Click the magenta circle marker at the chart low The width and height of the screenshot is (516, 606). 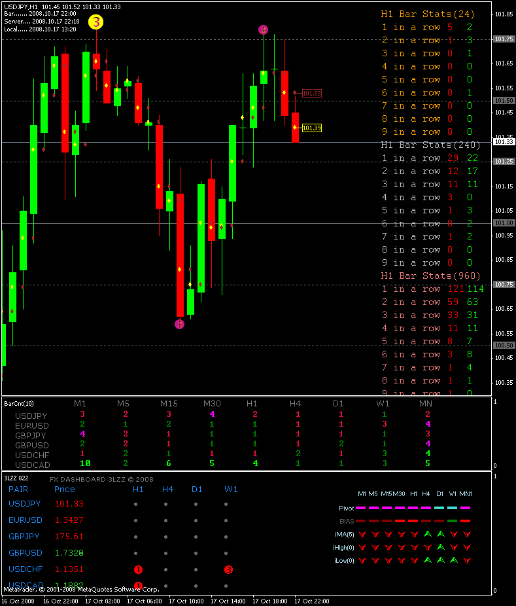click(180, 324)
